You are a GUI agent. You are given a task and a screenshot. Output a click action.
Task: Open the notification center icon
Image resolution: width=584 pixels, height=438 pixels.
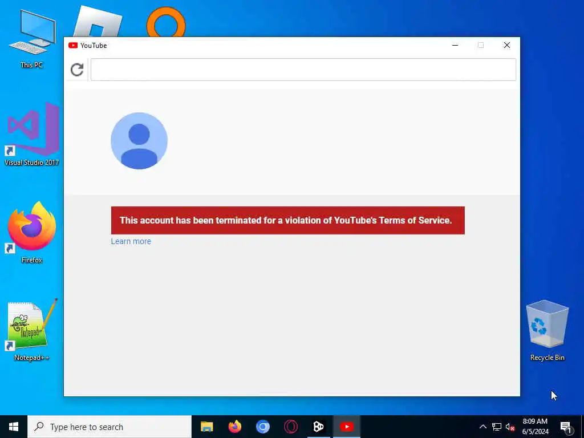pos(566,427)
